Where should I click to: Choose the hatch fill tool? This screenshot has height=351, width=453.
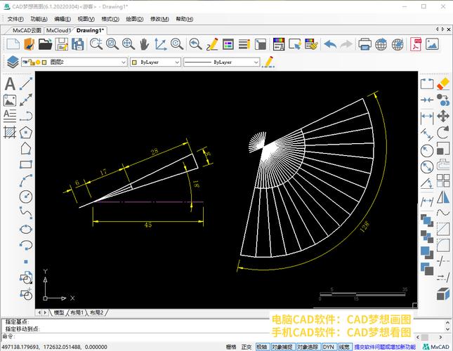click(10, 132)
